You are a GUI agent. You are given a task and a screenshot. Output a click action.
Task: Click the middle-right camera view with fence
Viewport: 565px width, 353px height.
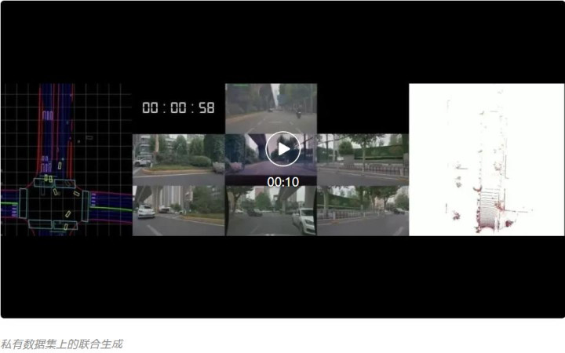[363, 160]
